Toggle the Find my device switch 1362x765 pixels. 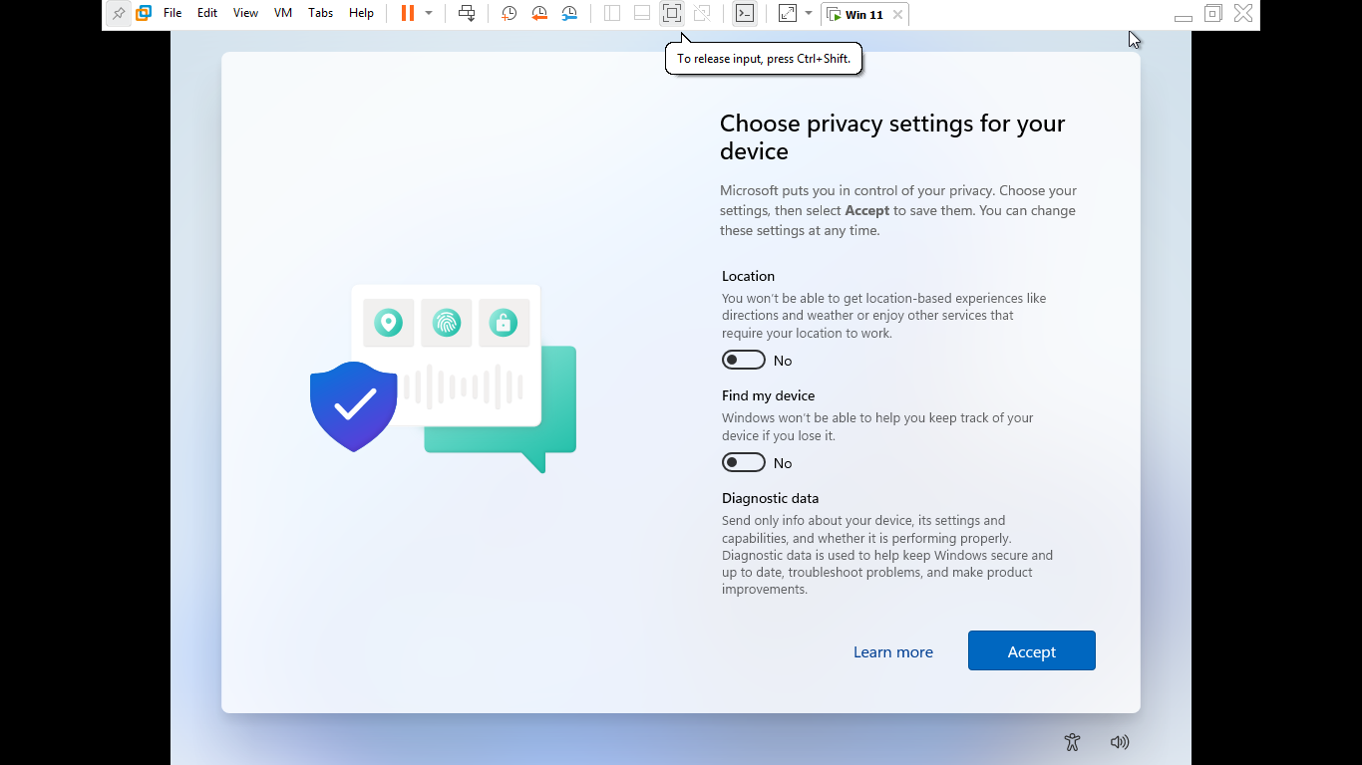744,462
